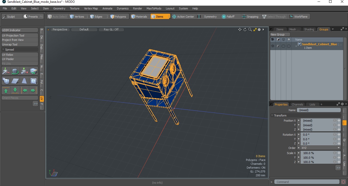
Task: Click the viewport pan (move) icon
Action: tap(240, 30)
